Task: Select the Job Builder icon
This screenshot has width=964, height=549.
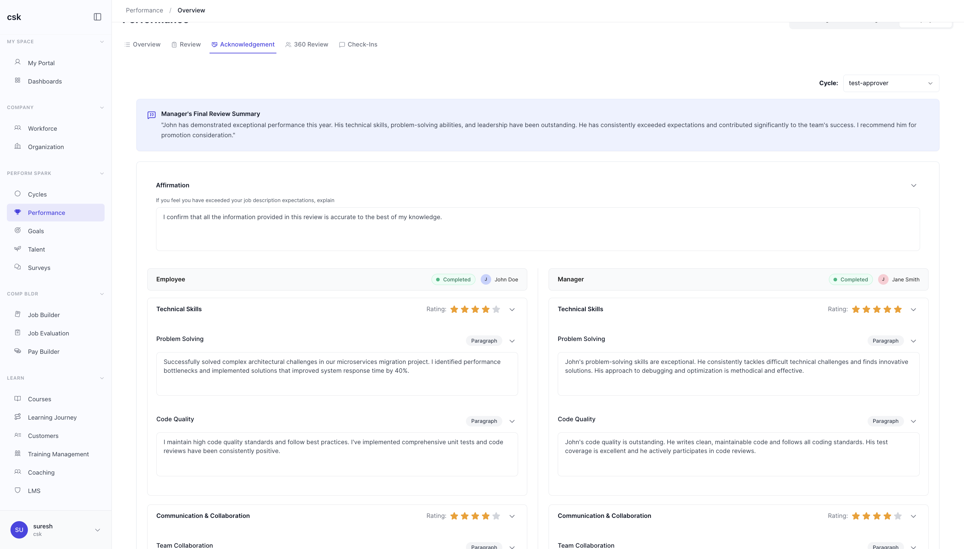Action: tap(18, 314)
